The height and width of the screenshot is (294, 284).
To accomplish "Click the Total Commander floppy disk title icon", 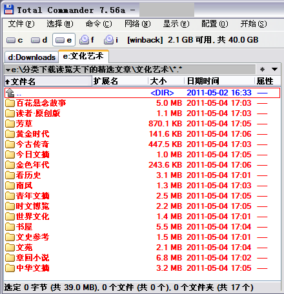I will (x=9, y=10).
